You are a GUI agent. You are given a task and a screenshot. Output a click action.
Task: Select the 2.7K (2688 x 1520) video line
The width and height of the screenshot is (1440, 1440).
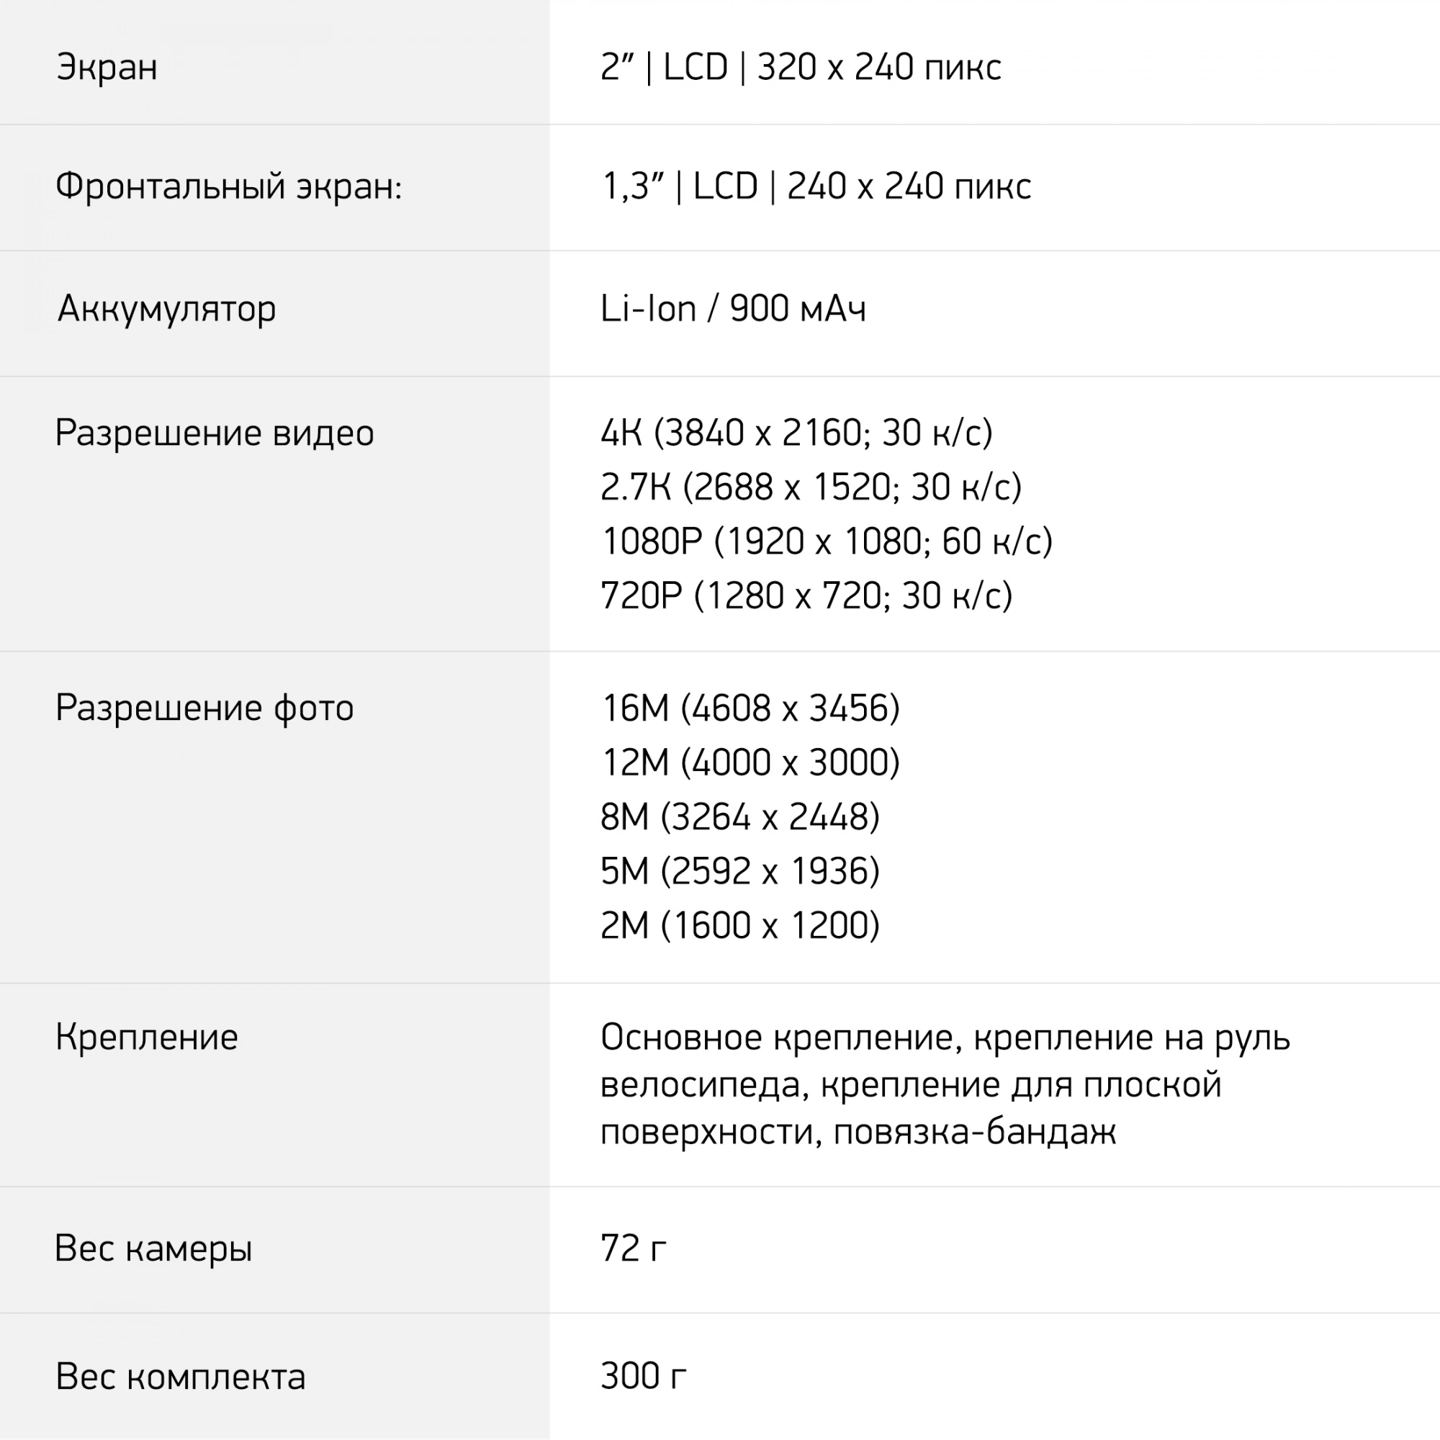[x=810, y=487]
